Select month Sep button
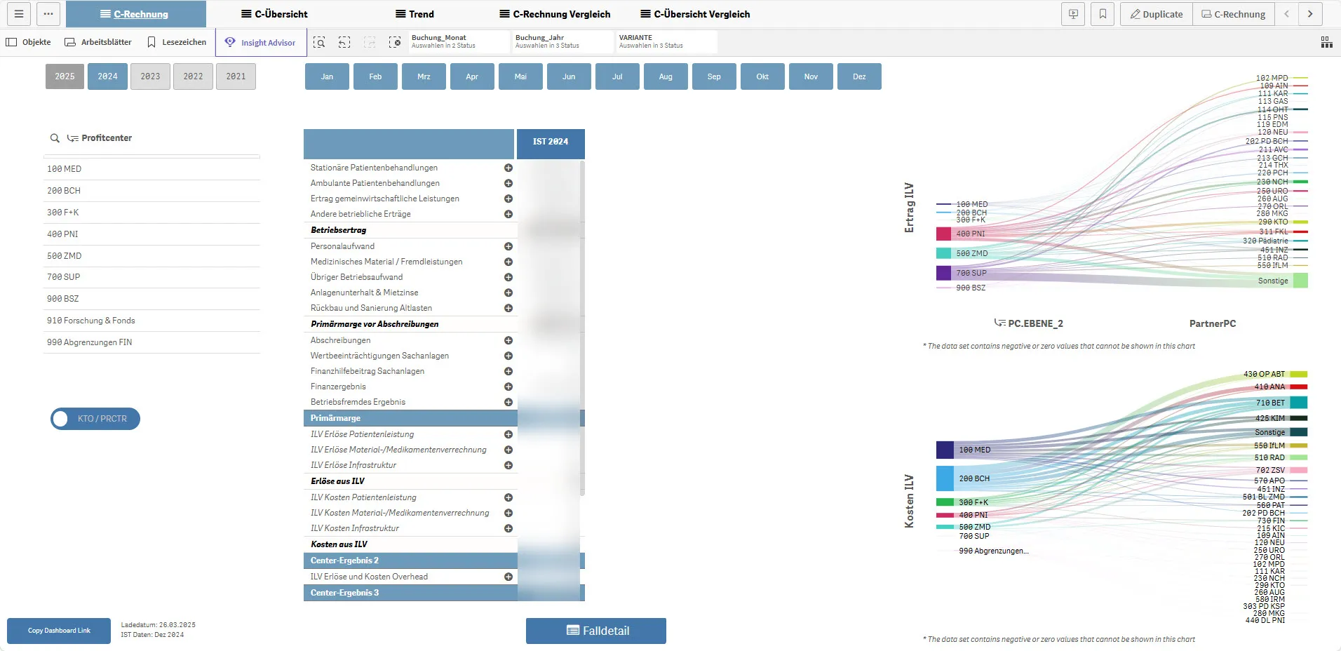 click(x=714, y=76)
